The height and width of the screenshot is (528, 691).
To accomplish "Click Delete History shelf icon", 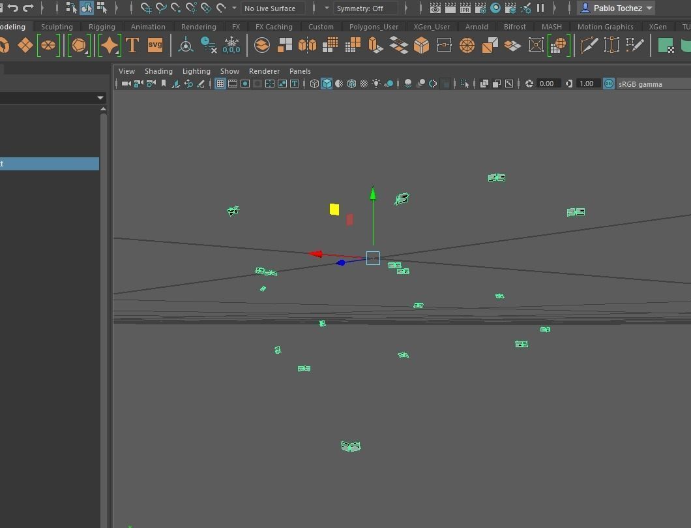I will (x=209, y=45).
